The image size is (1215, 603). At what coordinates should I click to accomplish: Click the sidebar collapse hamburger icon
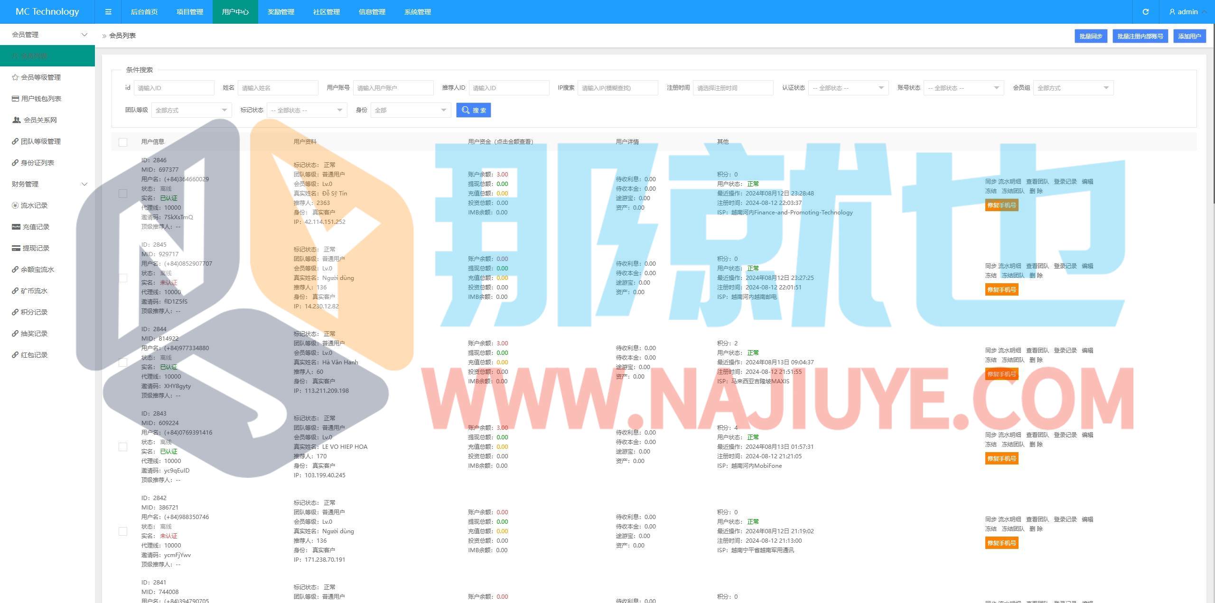click(108, 12)
